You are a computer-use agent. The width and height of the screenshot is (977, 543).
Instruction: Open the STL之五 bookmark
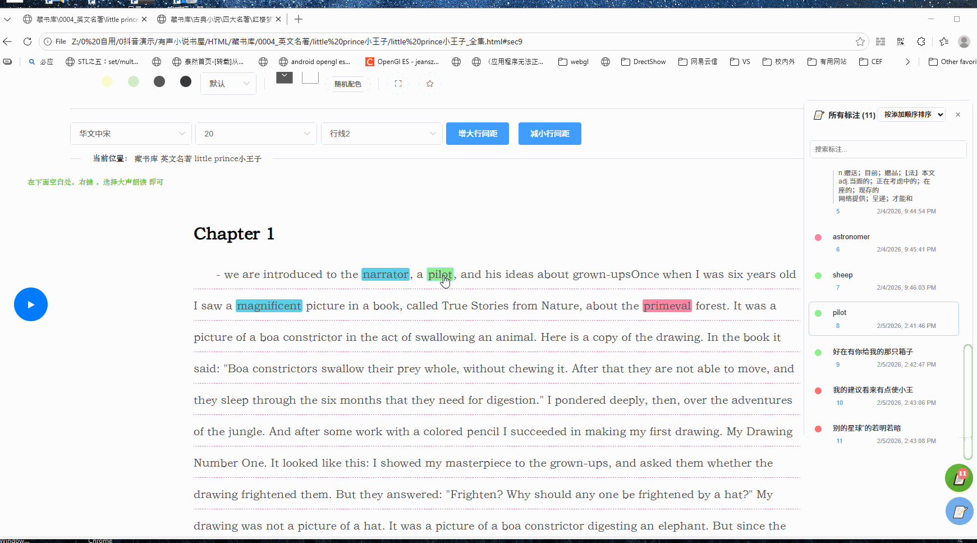pos(102,62)
